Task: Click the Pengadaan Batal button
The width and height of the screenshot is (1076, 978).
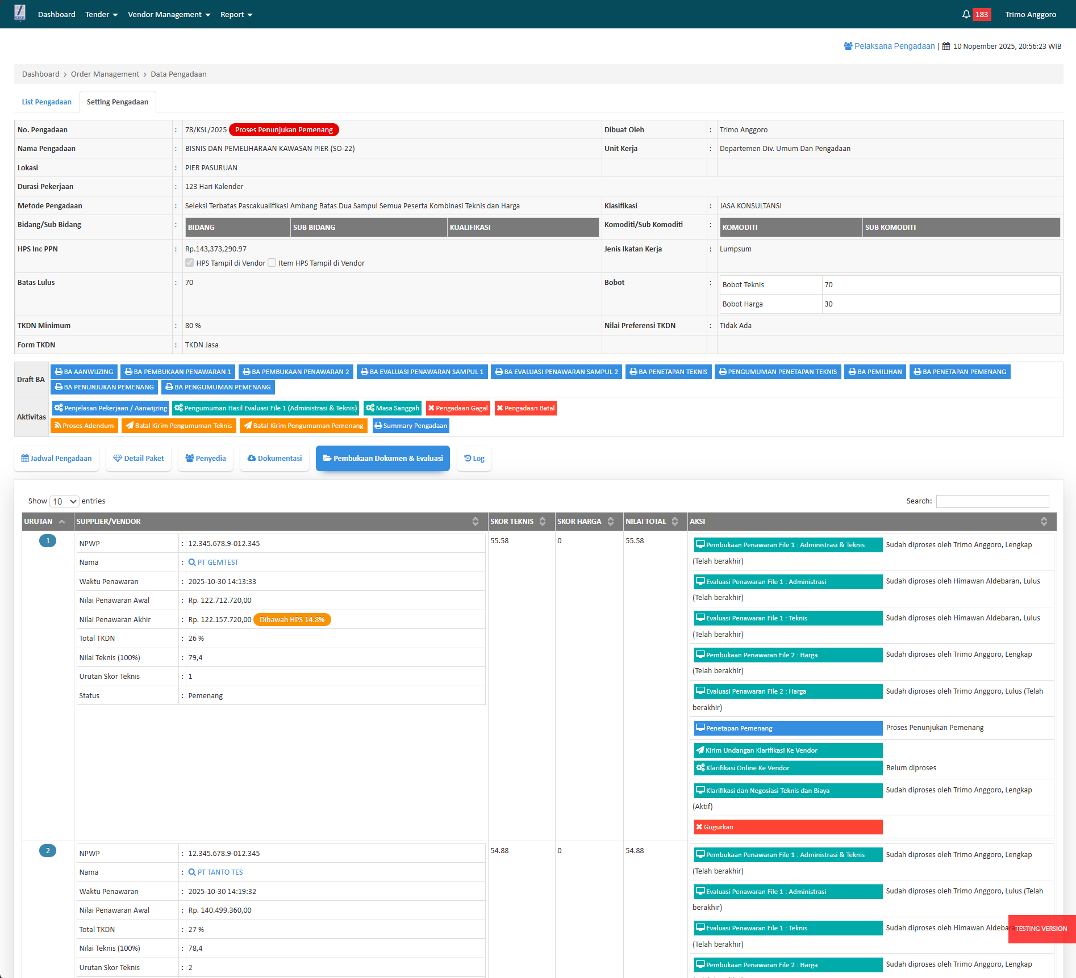Action: [x=526, y=408]
